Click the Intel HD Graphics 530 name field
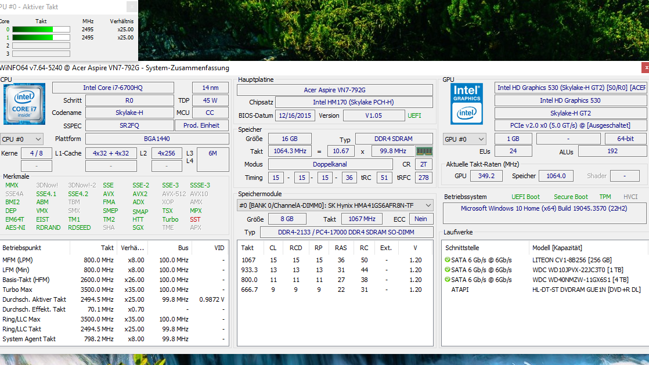The height and width of the screenshot is (365, 649). coord(570,100)
